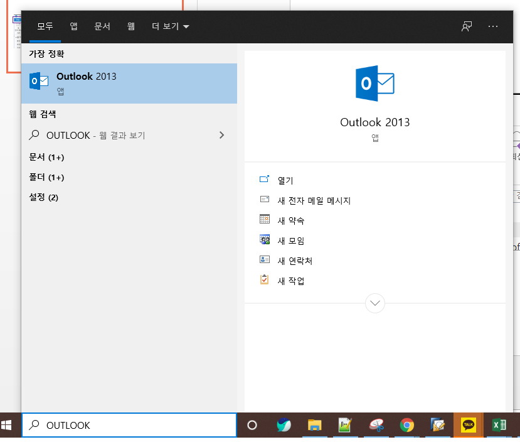The height and width of the screenshot is (442, 520).
Task: Click the magnifier icon beside OUTLOOK web result
Action: tap(34, 135)
